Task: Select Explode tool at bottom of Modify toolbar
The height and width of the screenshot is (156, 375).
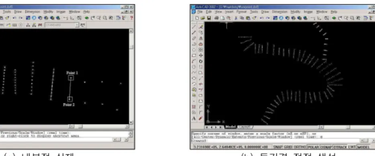Action: click(201, 118)
